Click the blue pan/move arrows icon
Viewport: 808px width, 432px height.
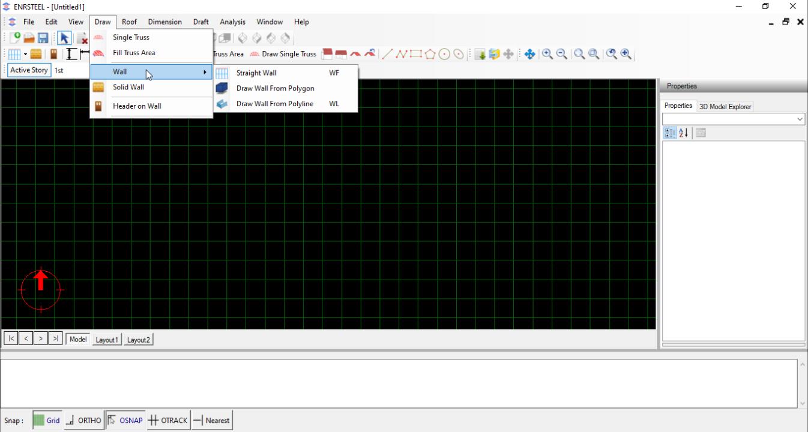click(529, 54)
